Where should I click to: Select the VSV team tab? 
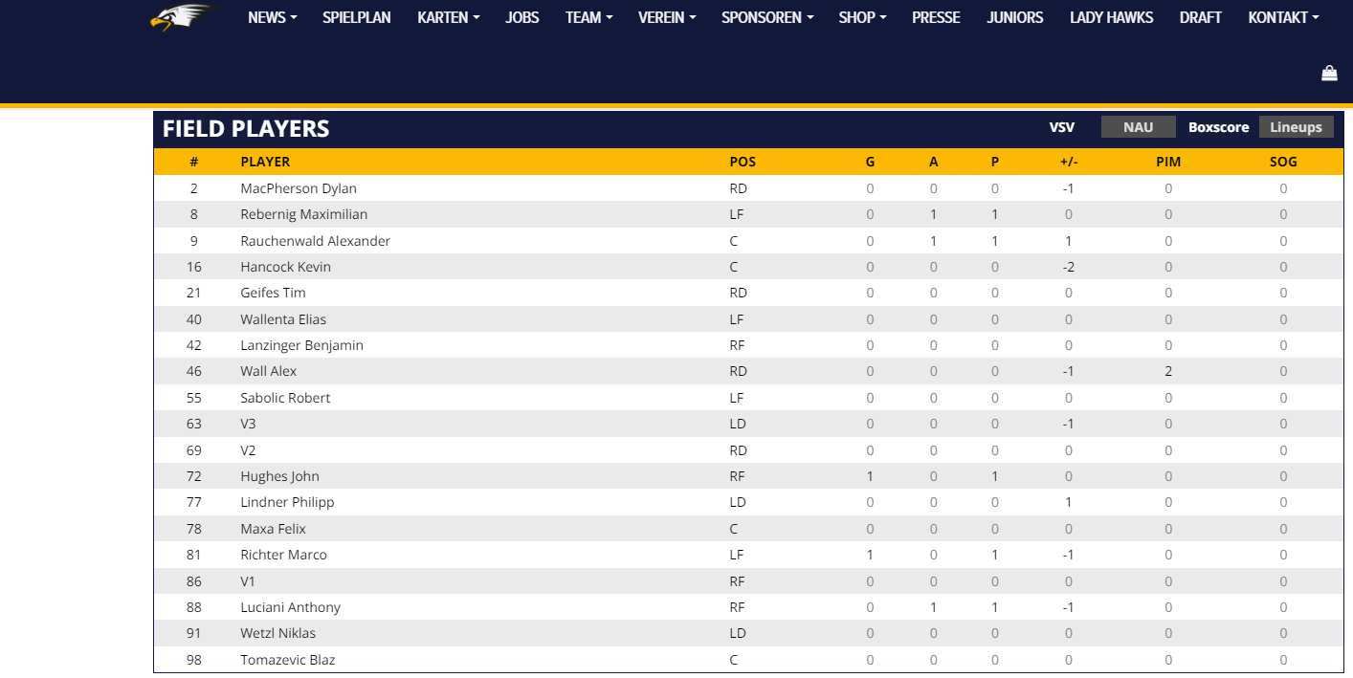click(1061, 127)
